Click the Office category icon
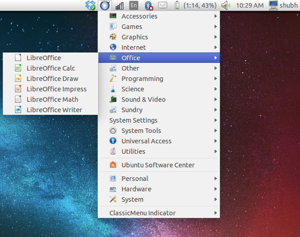The image size is (300, 237). point(113,57)
